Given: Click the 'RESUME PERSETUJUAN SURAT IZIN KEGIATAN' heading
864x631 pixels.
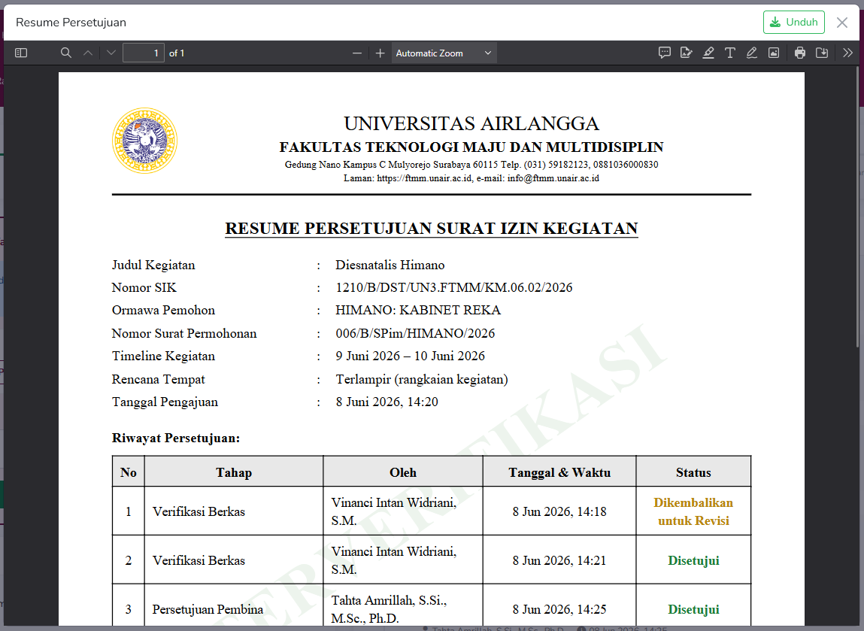Looking at the screenshot, I should [x=432, y=228].
